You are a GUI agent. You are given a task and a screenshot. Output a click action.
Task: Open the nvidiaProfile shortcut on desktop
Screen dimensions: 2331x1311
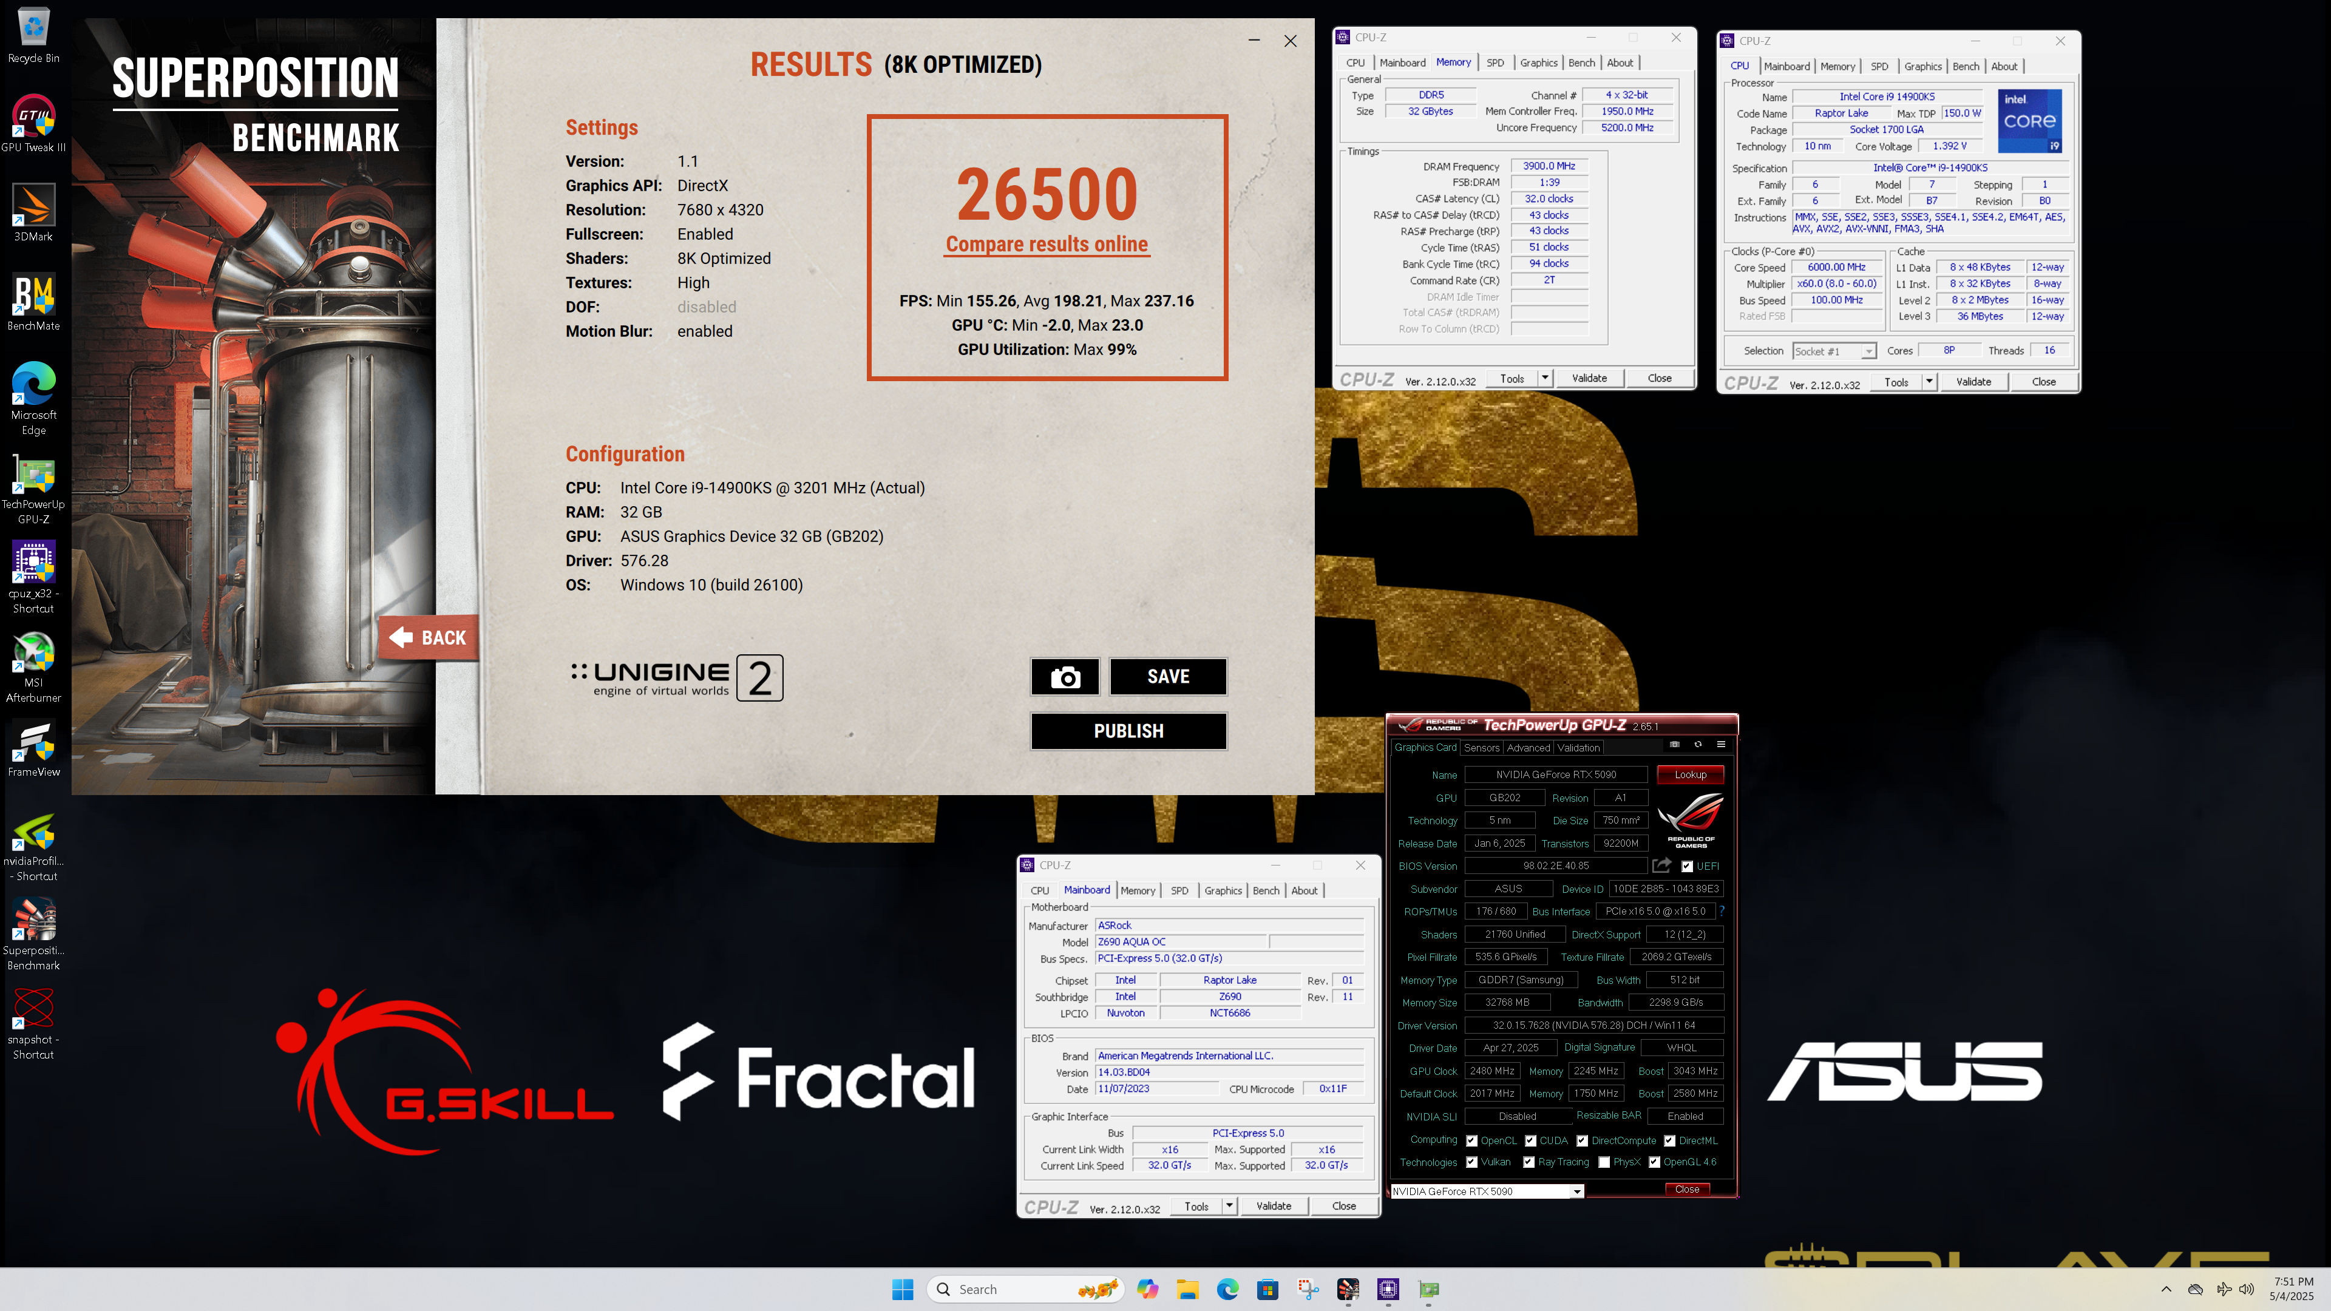coord(33,846)
